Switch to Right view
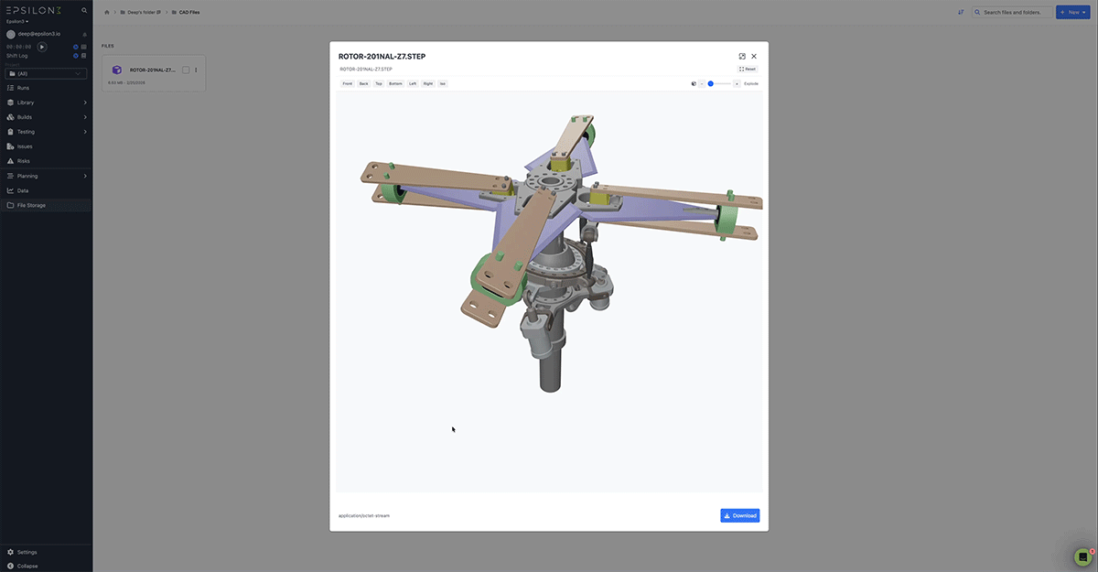1098x572 pixels. [x=427, y=83]
